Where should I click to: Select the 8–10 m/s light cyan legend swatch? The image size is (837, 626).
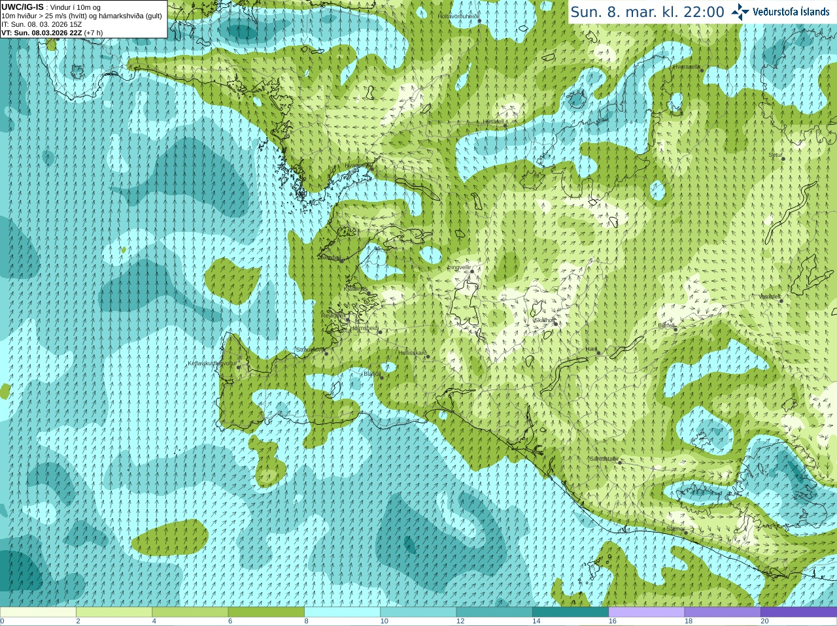pyautogui.click(x=342, y=612)
